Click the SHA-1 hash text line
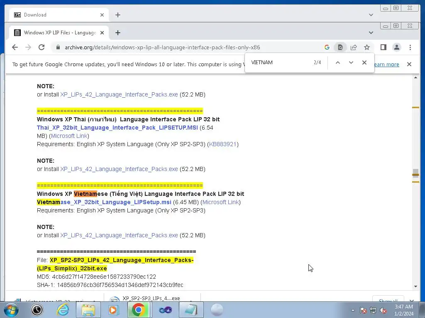 [x=110, y=285]
